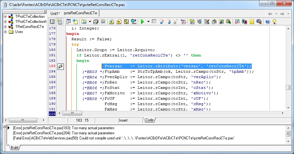
Task: Click the Toggle Form/Unit toolbar icon
Action: 59,22
